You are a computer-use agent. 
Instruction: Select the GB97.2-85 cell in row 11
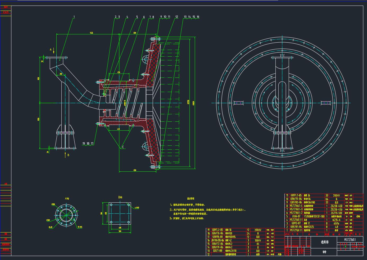click(x=296, y=195)
